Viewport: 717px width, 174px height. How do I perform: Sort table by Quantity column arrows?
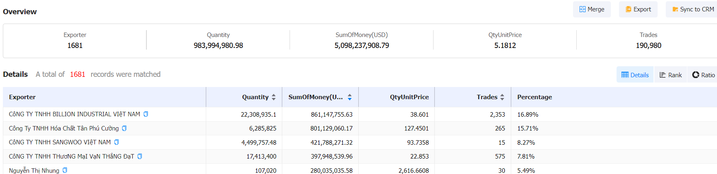click(274, 97)
